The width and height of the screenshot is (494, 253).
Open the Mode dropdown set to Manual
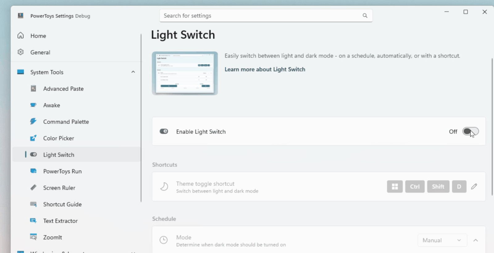pyautogui.click(x=442, y=240)
